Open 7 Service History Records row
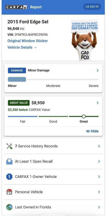Image resolution: width=106 pixels, height=216 pixels. pyautogui.click(x=53, y=146)
